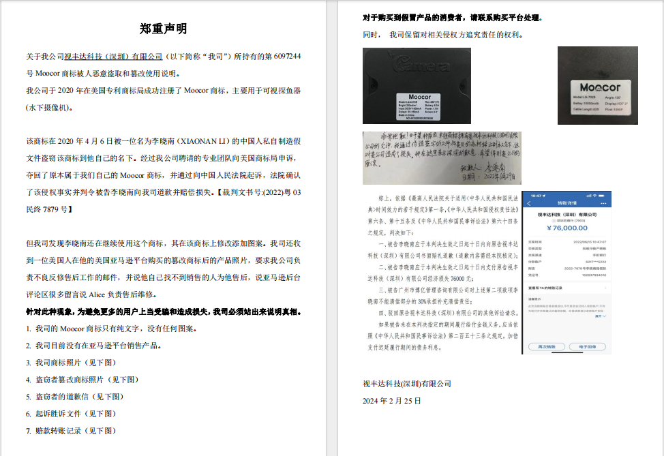Click the bold line 对于购买到假冒产品的消费者
Viewport: 664px width, 456px height.
point(453,18)
